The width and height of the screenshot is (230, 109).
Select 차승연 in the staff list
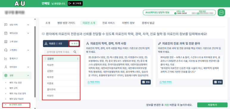coord(61,65)
